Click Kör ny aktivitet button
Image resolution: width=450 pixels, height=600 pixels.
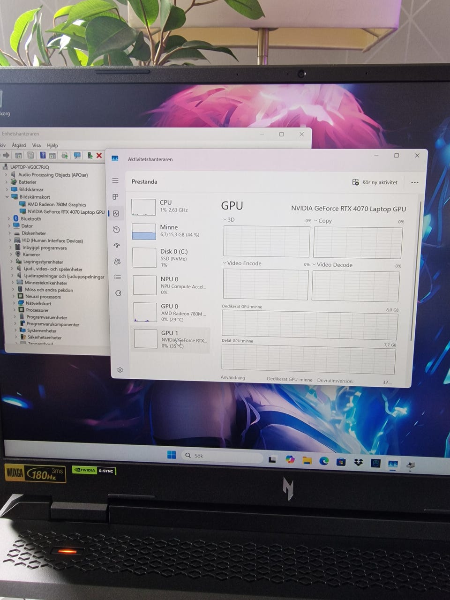pos(375,182)
